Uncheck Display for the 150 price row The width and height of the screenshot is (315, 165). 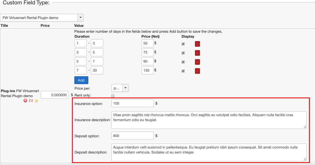click(x=183, y=71)
